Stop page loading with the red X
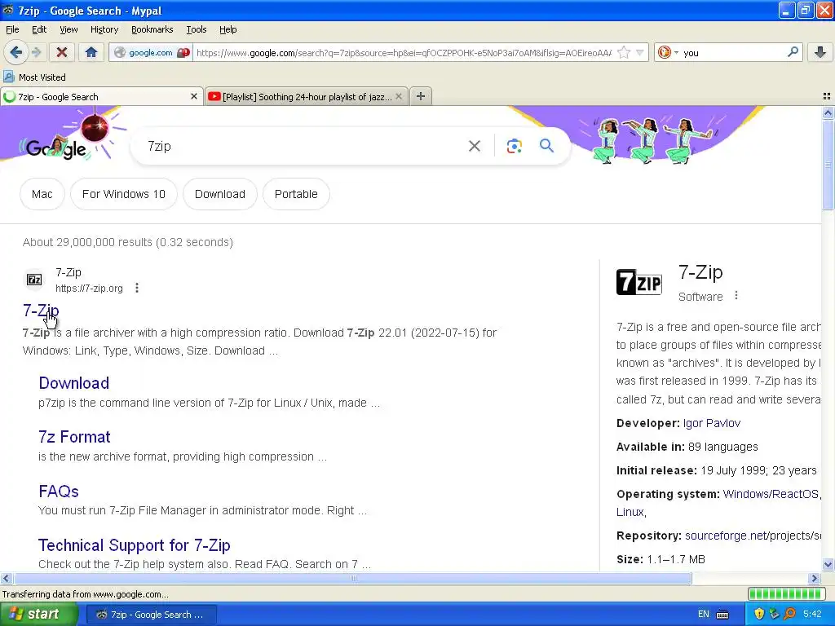Viewport: 835px width, 626px height. pos(62,52)
